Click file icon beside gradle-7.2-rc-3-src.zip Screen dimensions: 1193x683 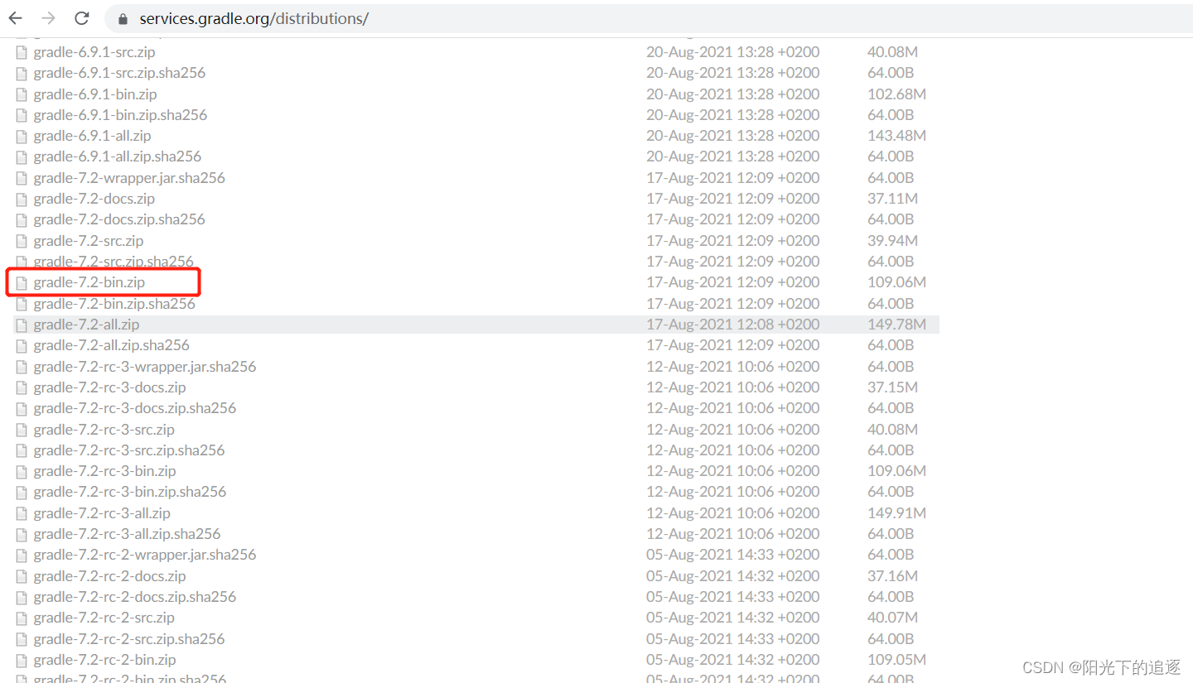22,430
